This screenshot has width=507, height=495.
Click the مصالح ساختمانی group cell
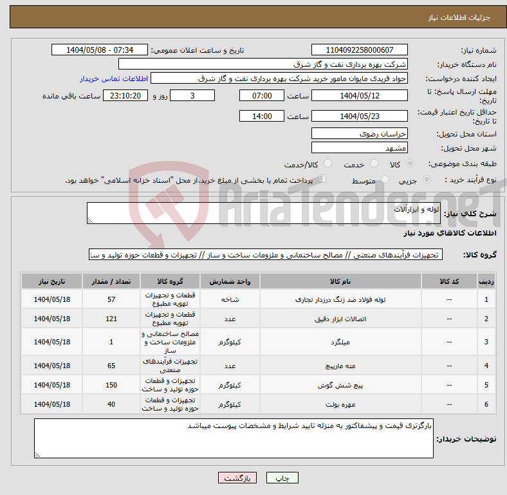pyautogui.click(x=170, y=342)
